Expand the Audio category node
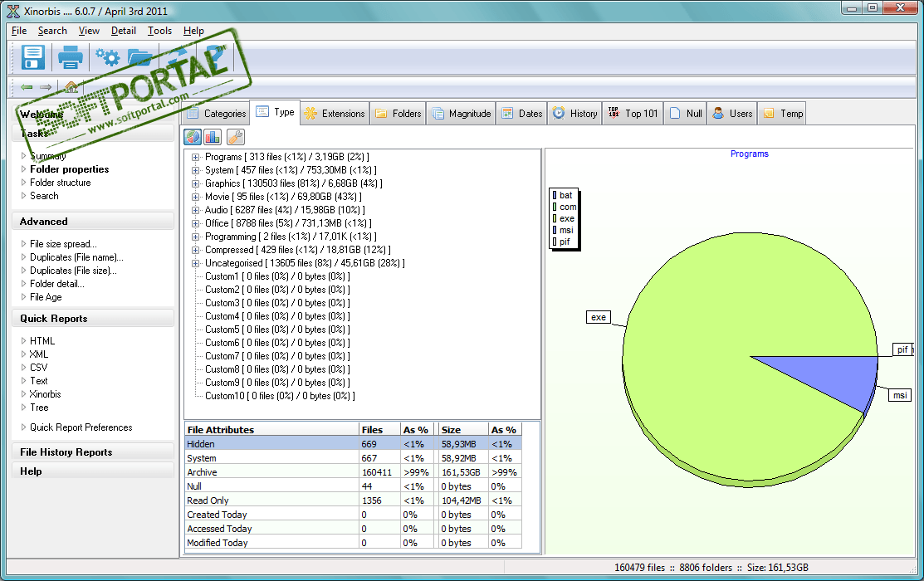The width and height of the screenshot is (924, 581). click(196, 210)
